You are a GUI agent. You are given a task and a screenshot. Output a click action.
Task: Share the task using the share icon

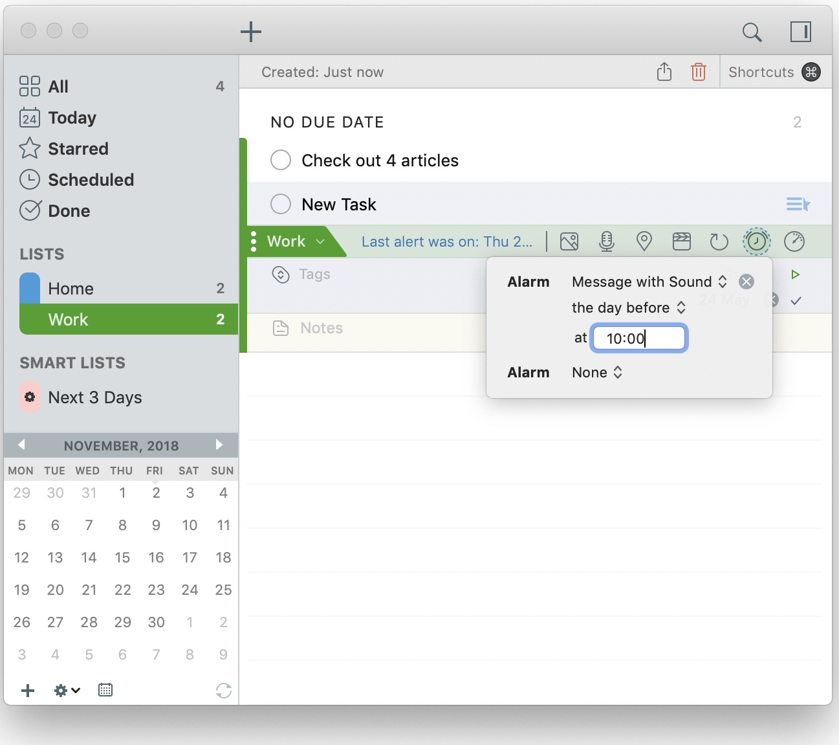coord(664,72)
